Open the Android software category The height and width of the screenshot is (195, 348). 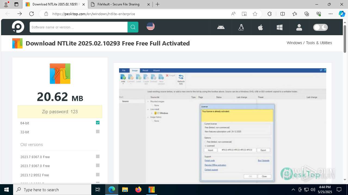tap(221, 27)
